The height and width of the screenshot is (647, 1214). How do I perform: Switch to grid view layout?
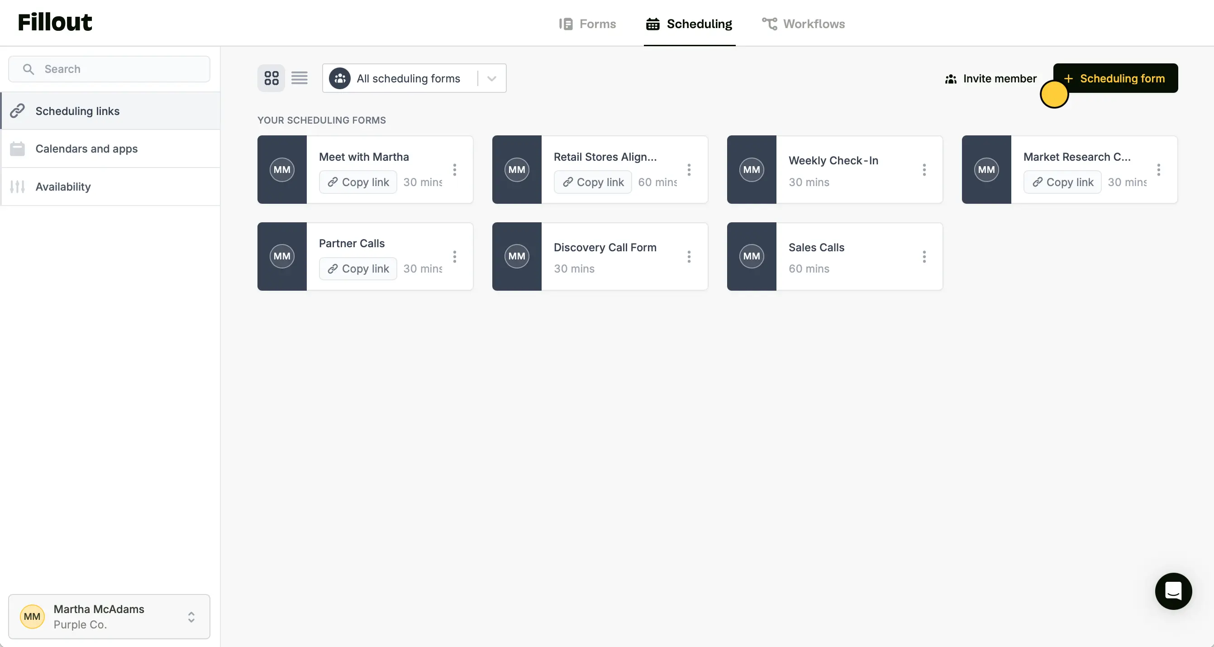click(271, 78)
